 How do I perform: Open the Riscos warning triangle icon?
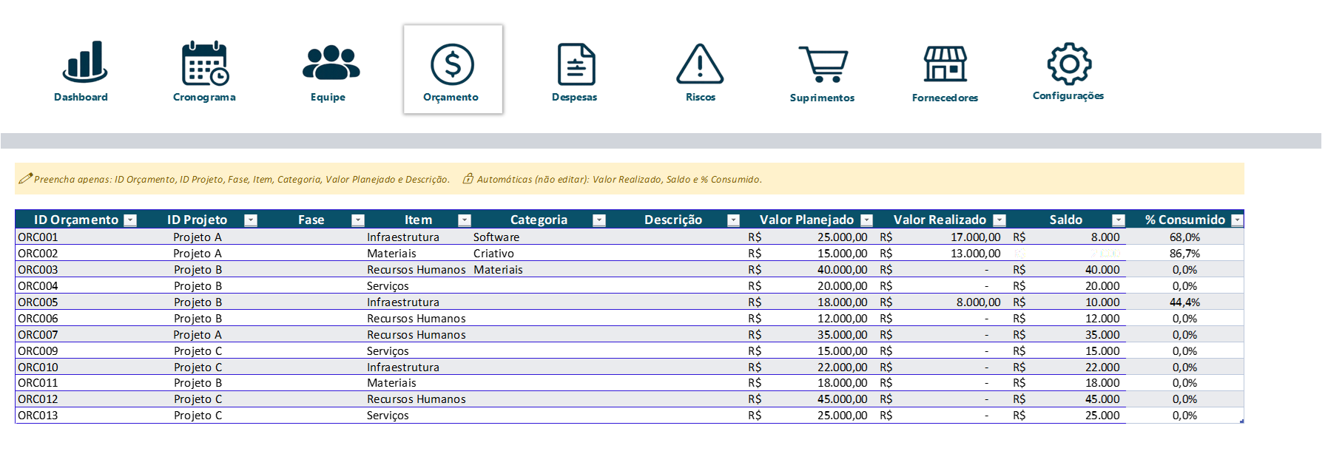(x=700, y=64)
